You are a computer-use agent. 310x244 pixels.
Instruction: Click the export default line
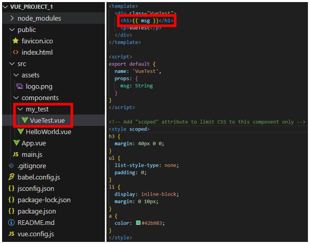coord(132,64)
